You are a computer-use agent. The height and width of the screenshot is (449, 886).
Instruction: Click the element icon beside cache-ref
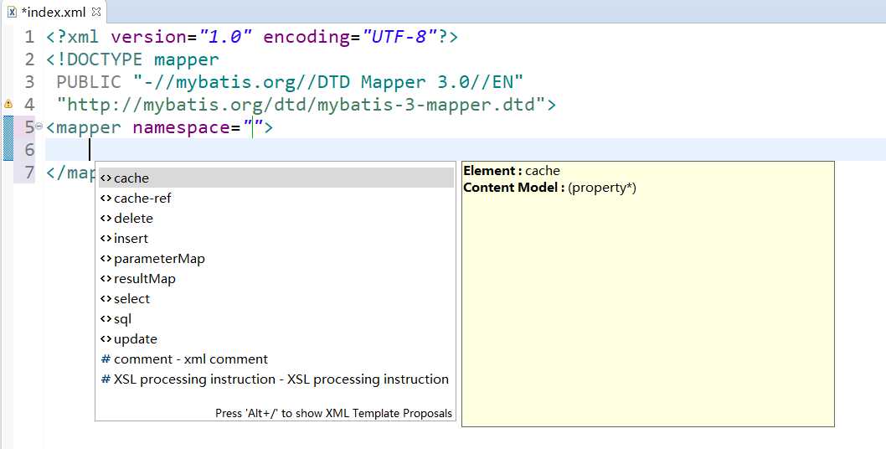(x=106, y=198)
